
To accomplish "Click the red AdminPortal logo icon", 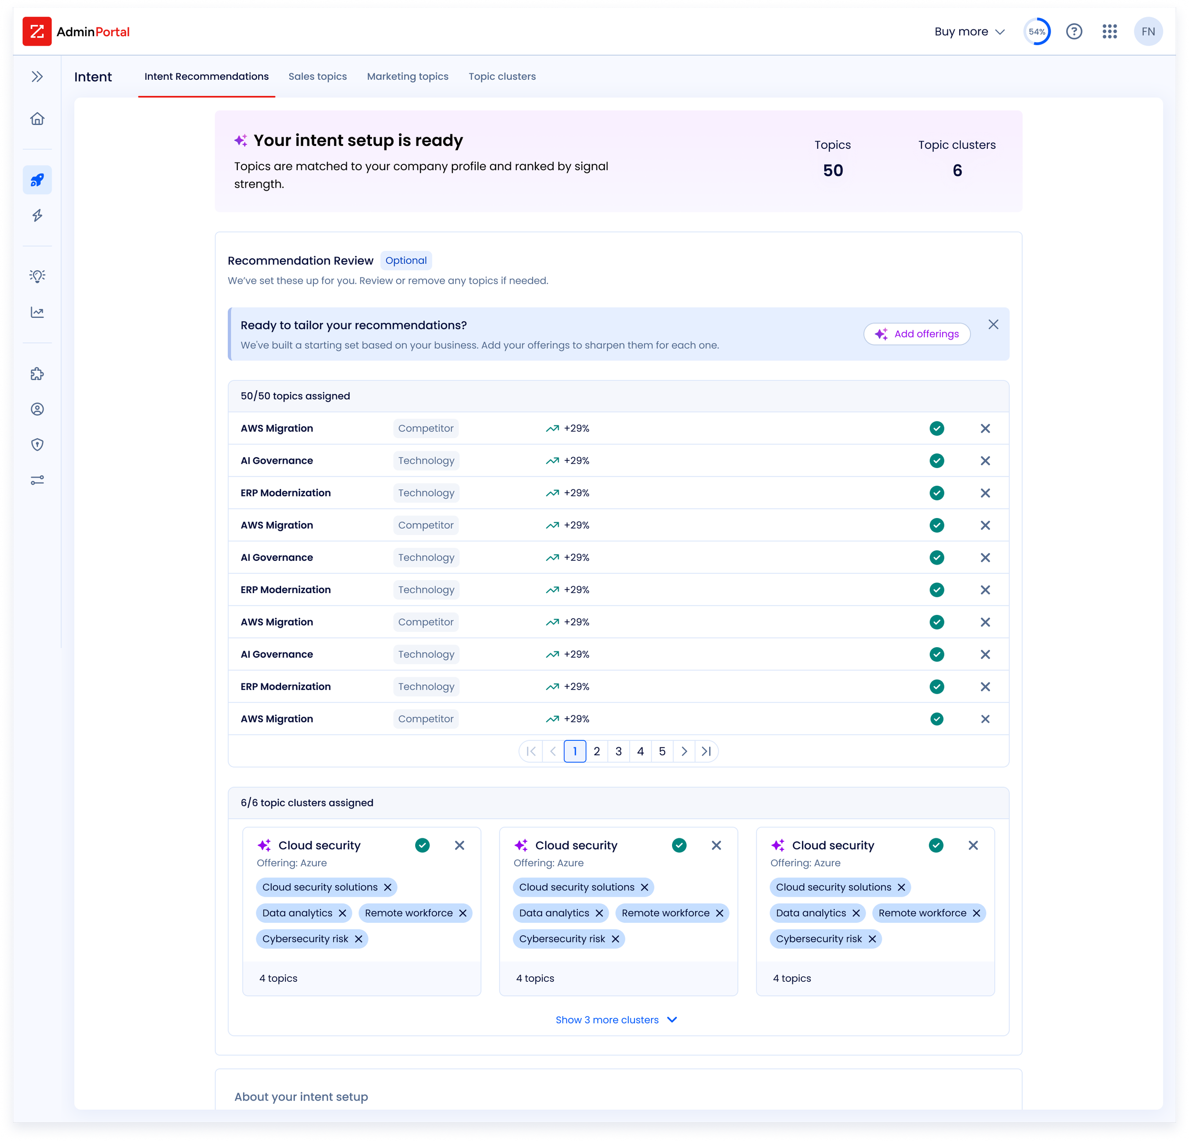I will [37, 31].
